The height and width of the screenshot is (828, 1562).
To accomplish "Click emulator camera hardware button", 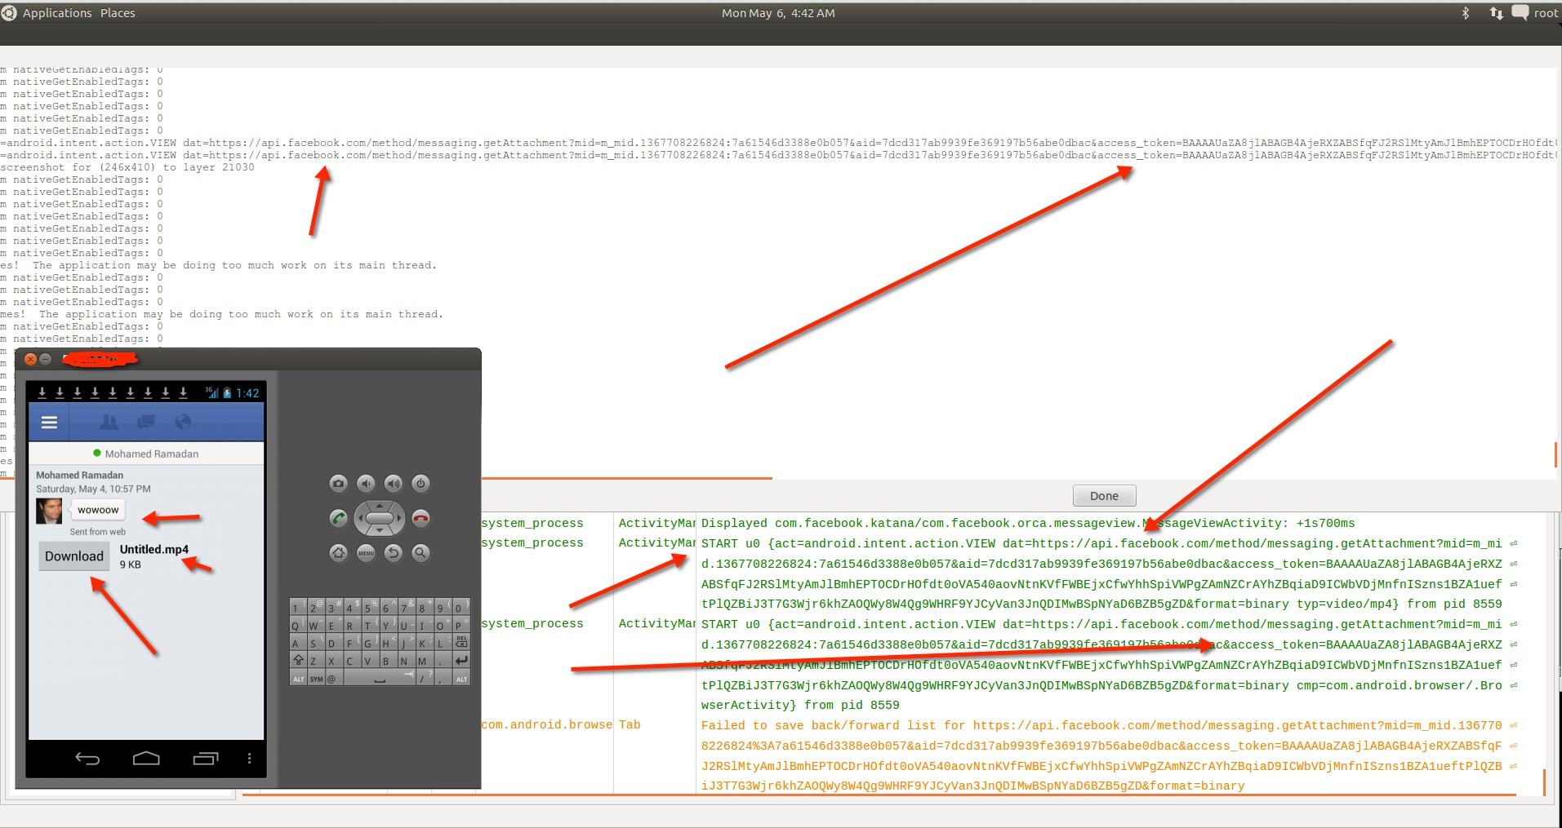I will click(x=338, y=484).
